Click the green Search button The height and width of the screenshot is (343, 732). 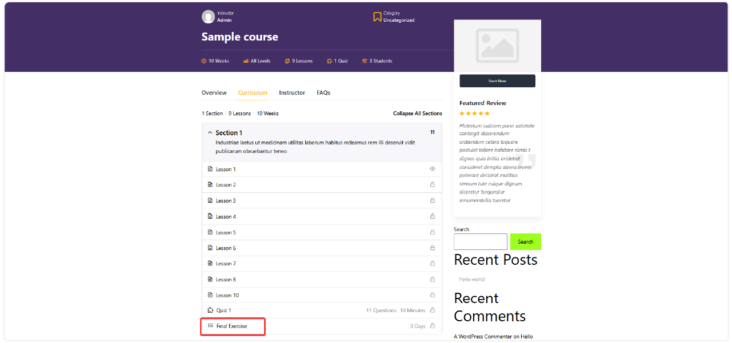(525, 241)
